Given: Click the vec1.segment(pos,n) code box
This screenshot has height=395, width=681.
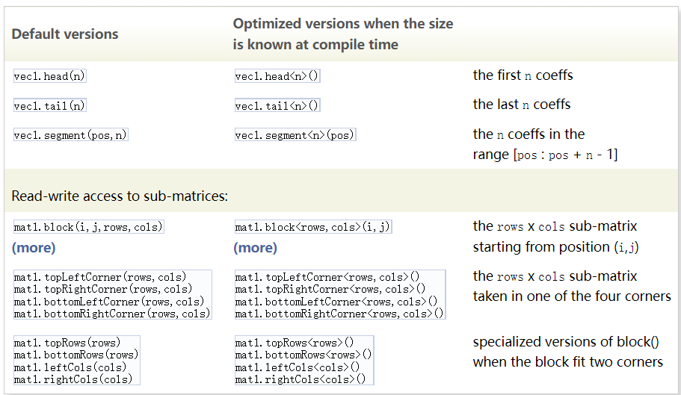Looking at the screenshot, I should pos(70,136).
